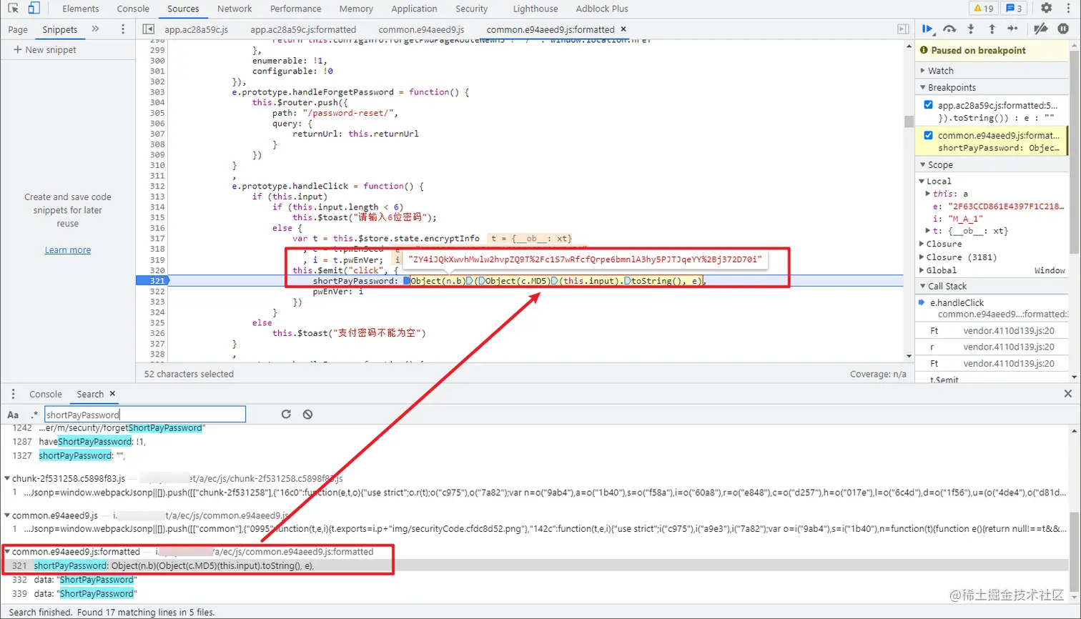Uncheck the common.e94aeed9.js:formatted breakpoint
Viewport: 1081px width, 619px height.
[928, 135]
